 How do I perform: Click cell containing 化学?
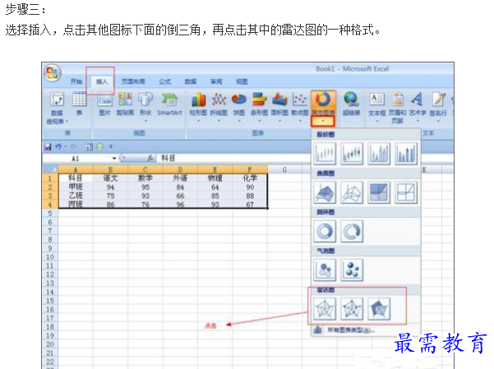tap(250, 178)
